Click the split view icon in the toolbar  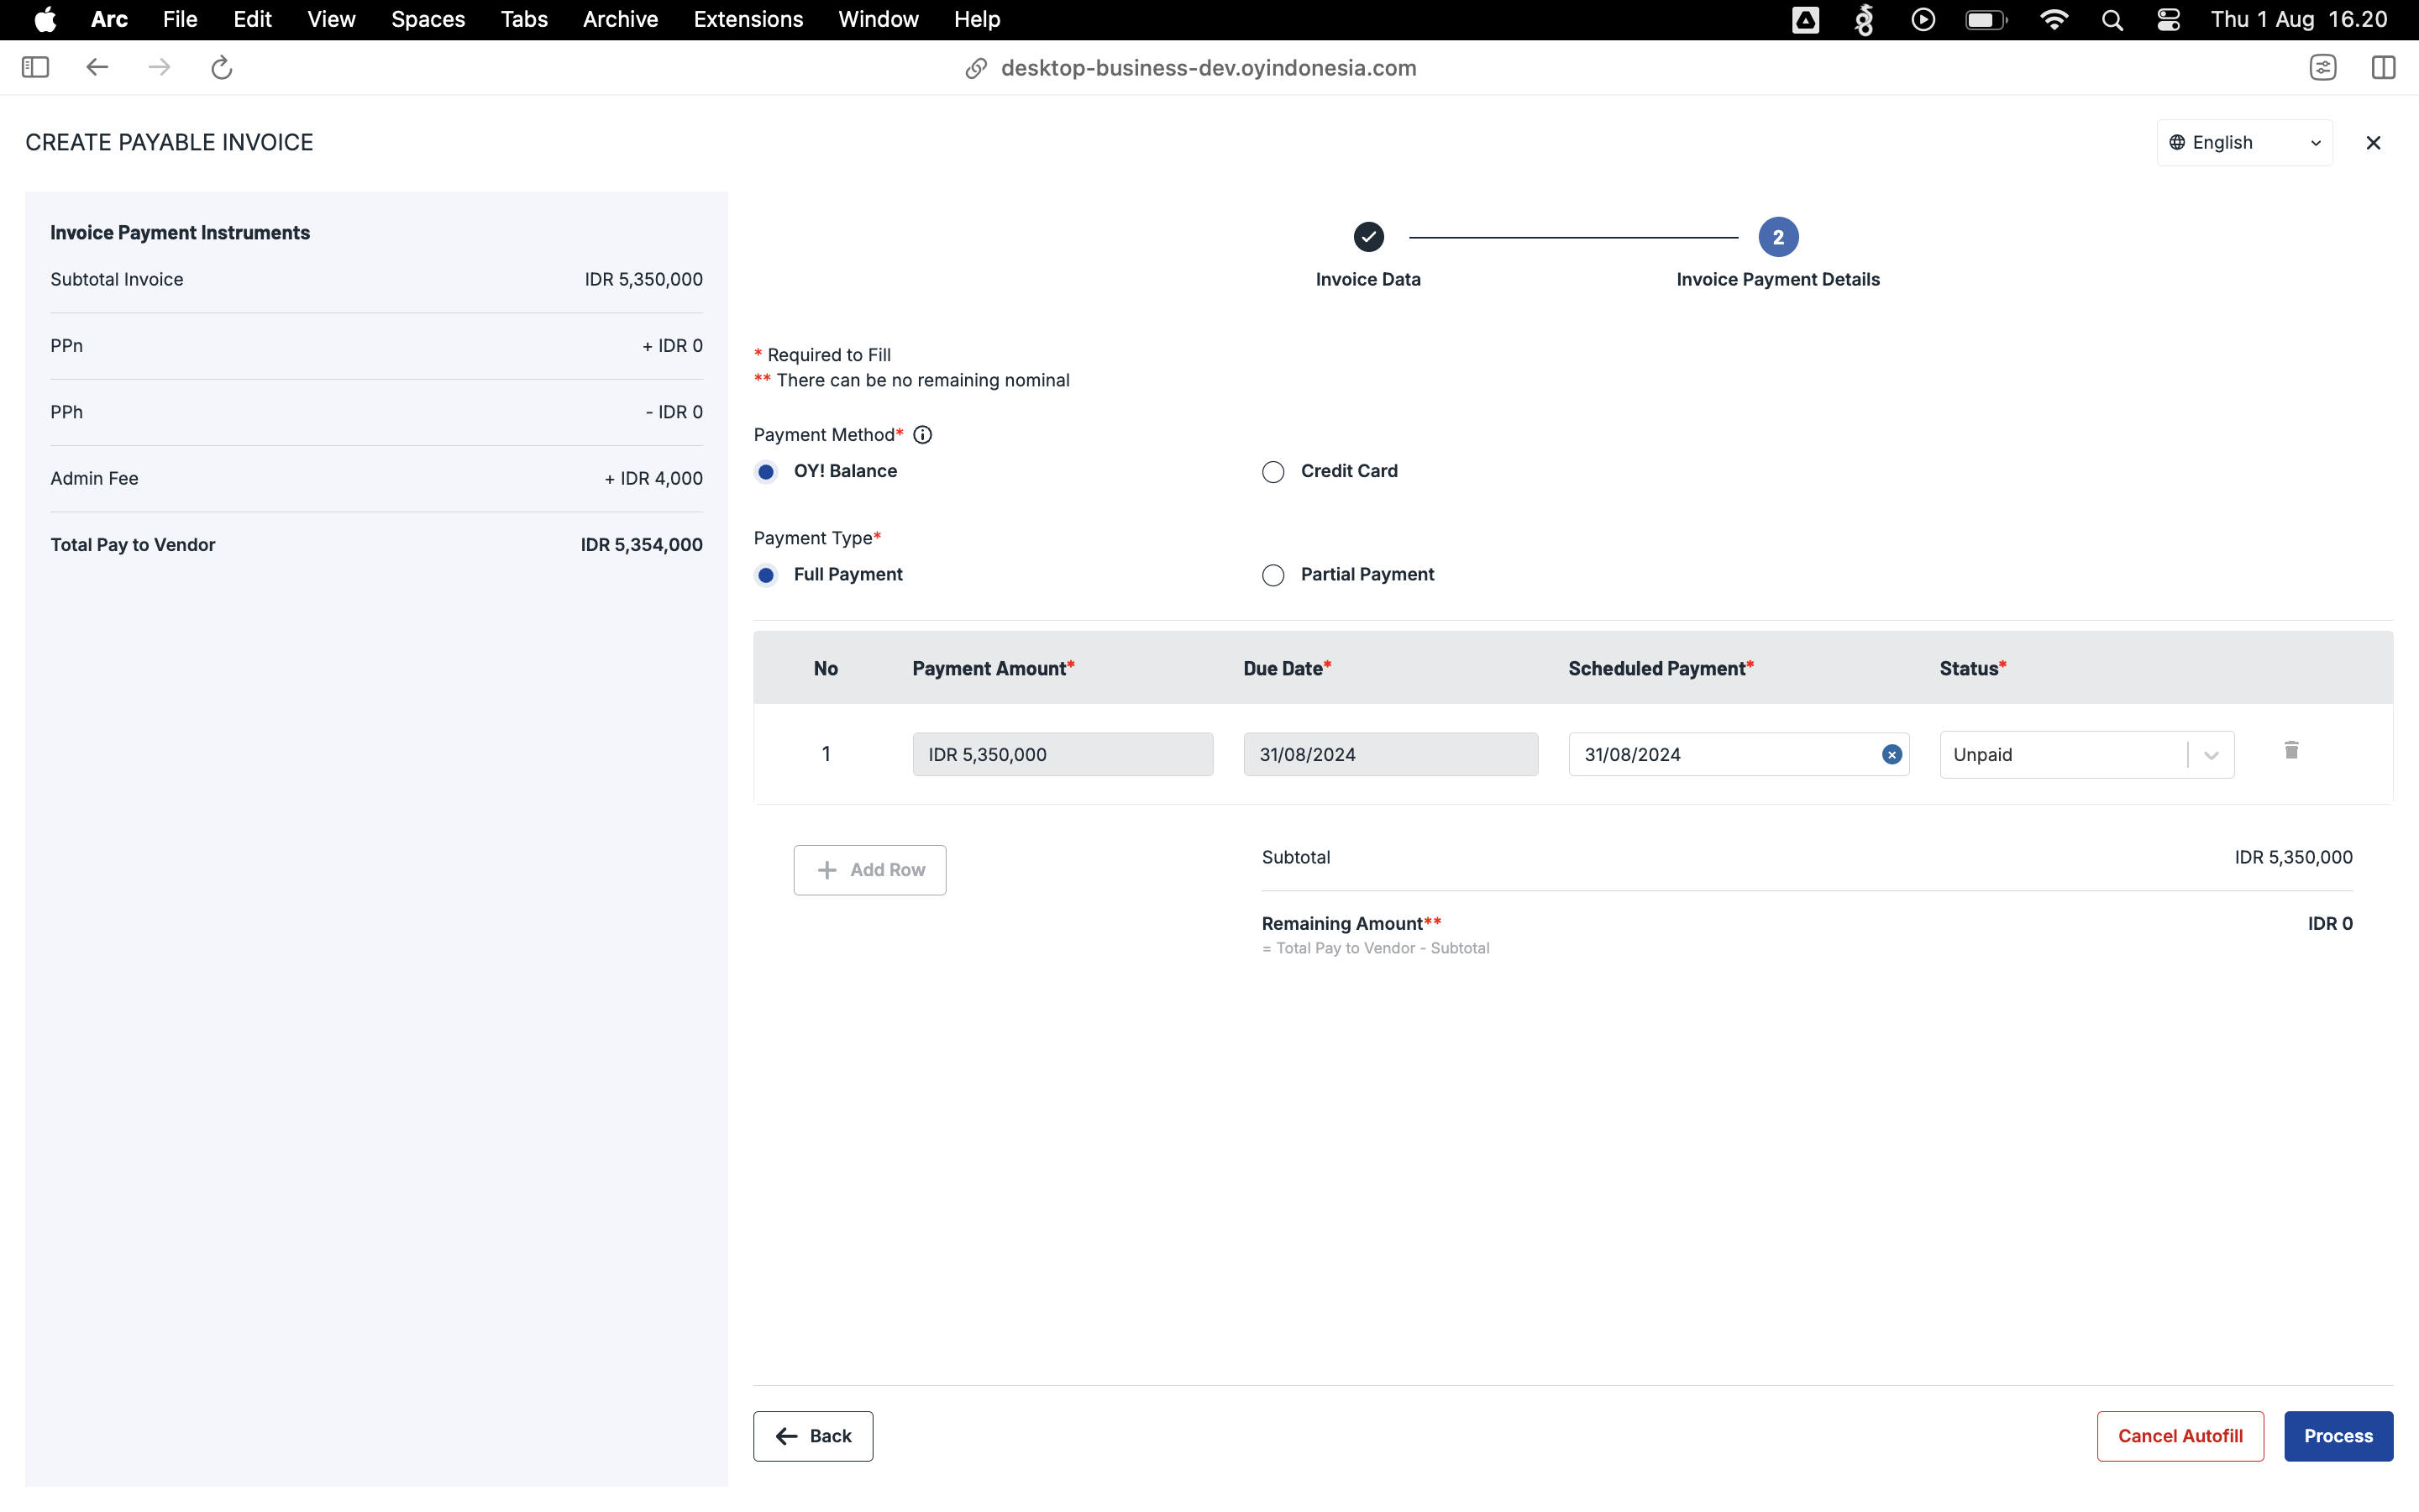pyautogui.click(x=2384, y=67)
